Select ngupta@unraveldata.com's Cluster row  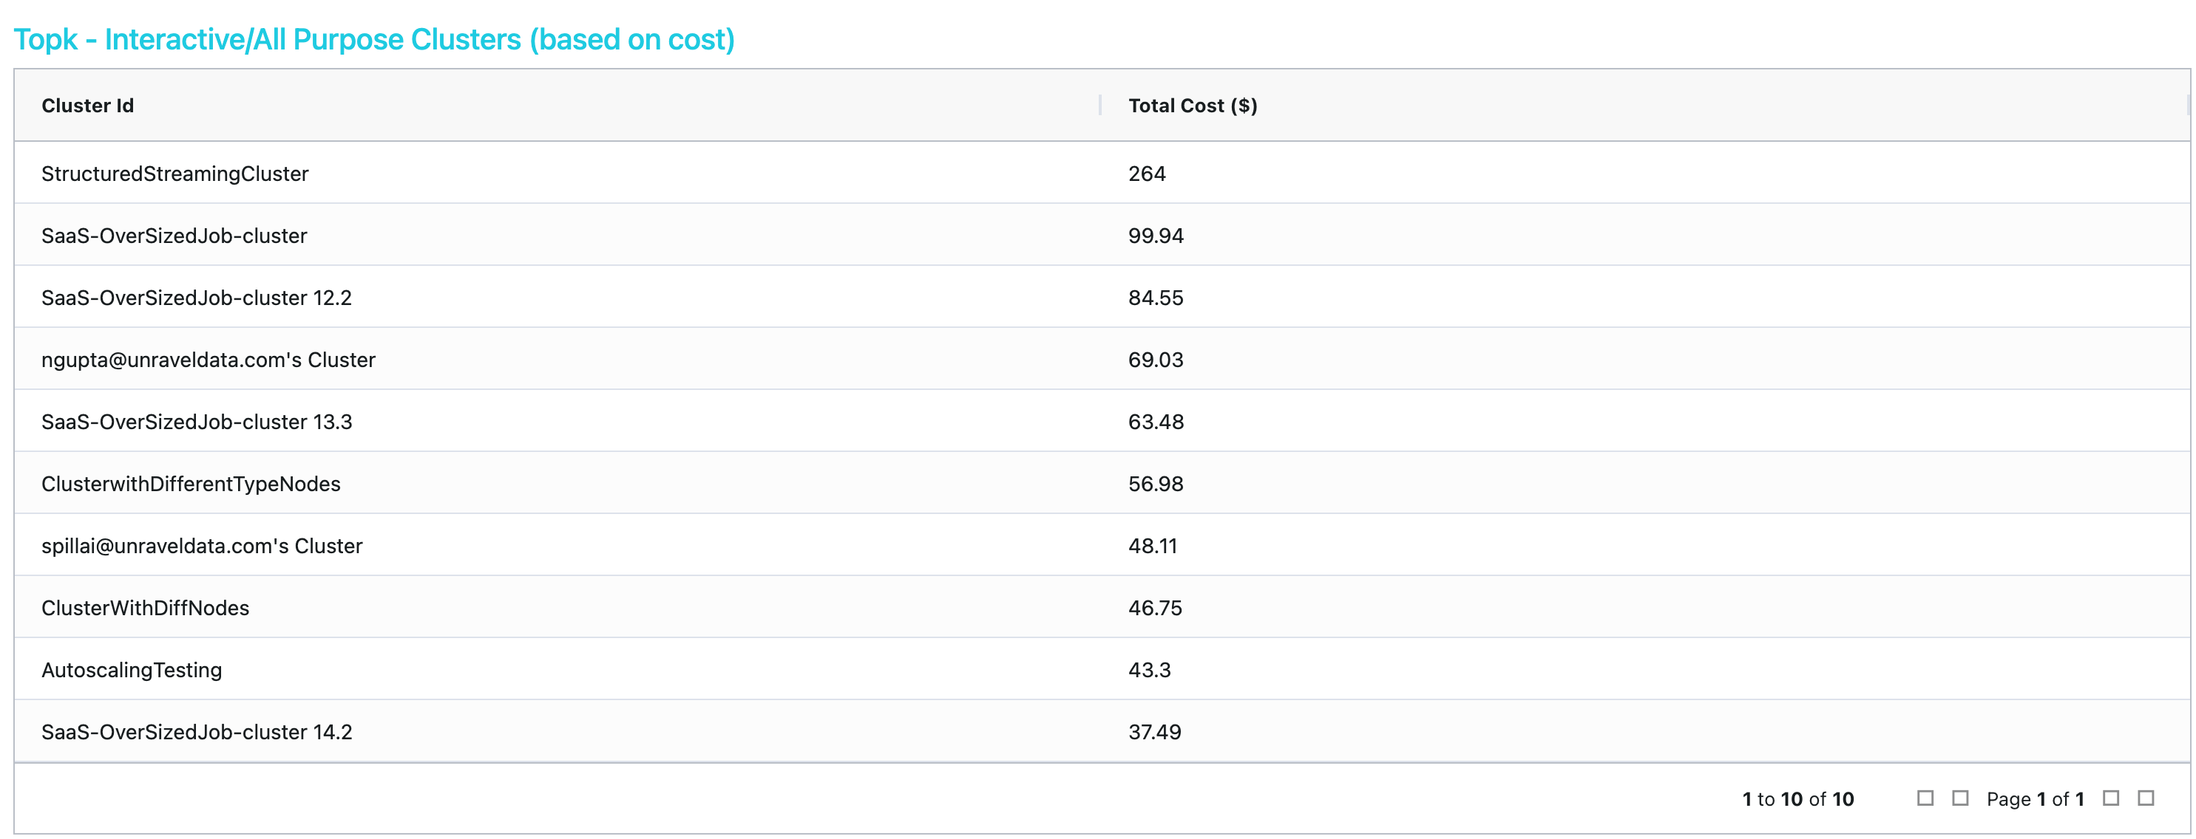[208, 360]
